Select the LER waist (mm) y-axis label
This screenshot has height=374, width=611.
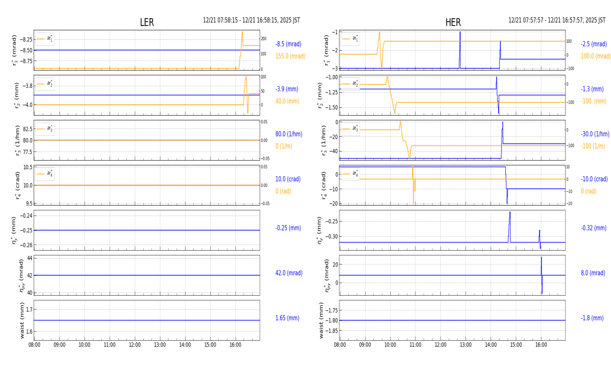[22, 320]
